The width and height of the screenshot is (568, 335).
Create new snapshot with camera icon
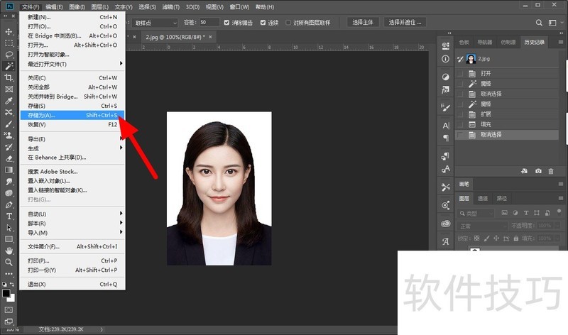tap(538, 171)
